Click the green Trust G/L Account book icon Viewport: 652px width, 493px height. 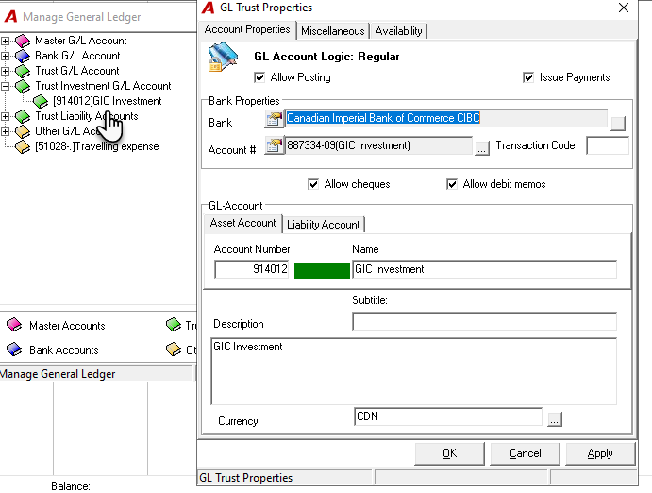tap(23, 71)
